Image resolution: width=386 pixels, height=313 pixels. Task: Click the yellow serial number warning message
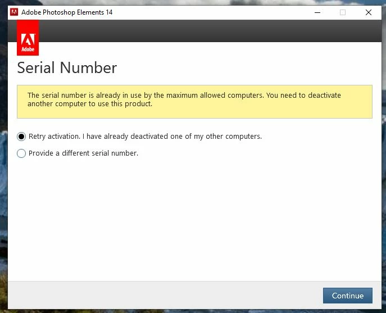[194, 102]
